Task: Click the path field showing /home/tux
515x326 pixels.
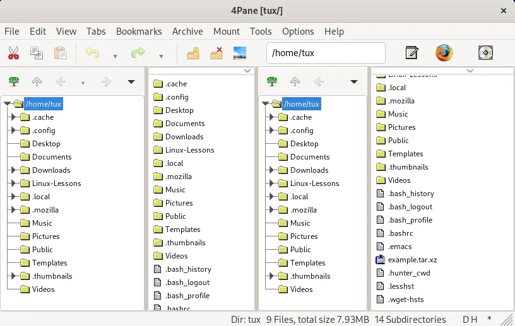Action: click(x=326, y=53)
